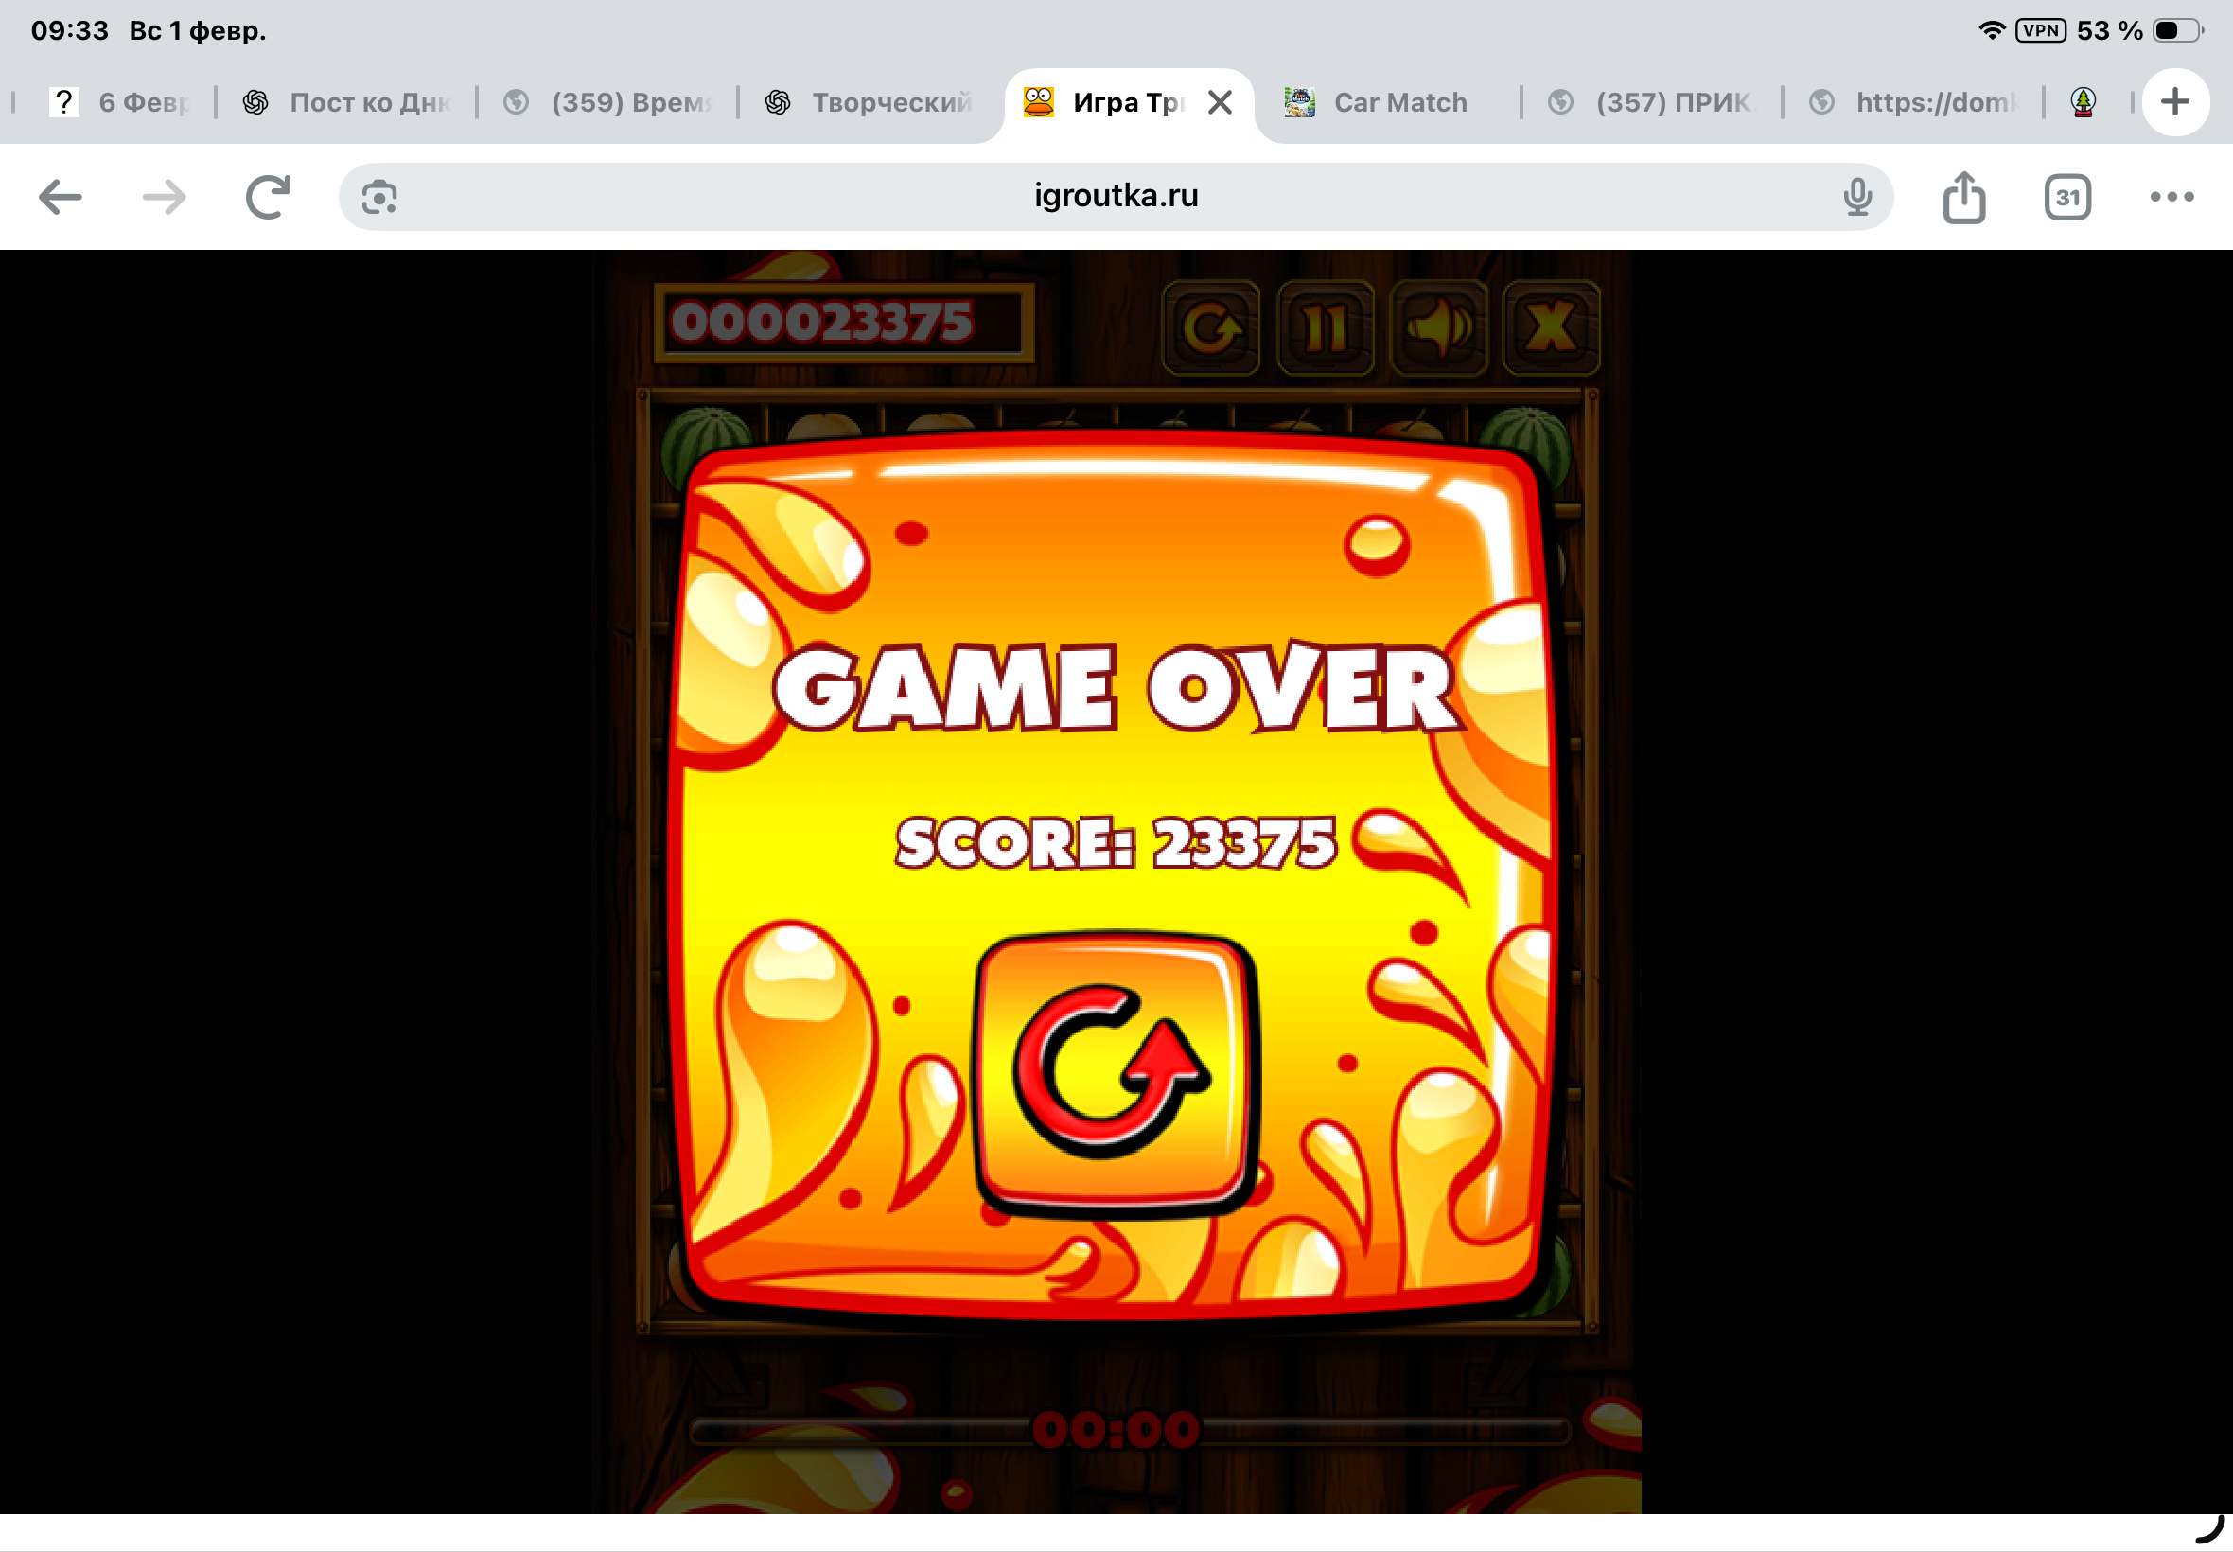Mute the game sound using the speaker icon
The width and height of the screenshot is (2233, 1552).
tap(1438, 327)
